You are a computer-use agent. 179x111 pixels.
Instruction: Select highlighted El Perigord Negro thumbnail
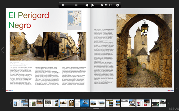67,103
